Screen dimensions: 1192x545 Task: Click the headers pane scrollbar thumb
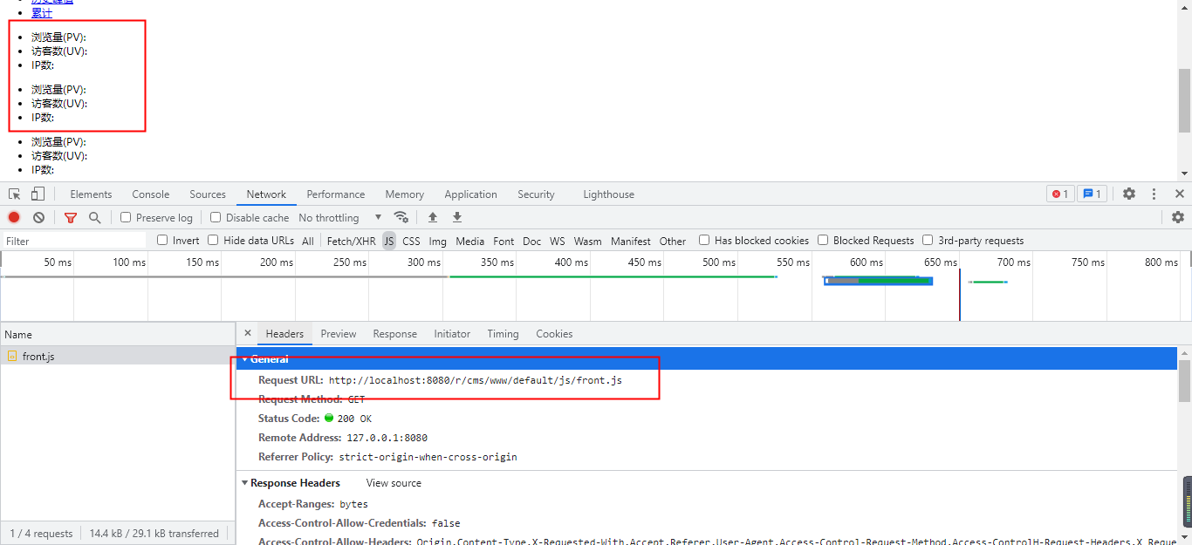[x=1184, y=380]
